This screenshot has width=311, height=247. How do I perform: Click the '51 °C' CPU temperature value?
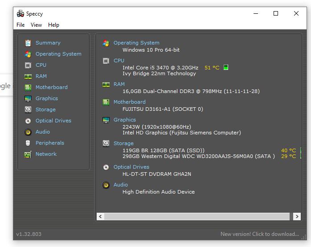point(212,68)
